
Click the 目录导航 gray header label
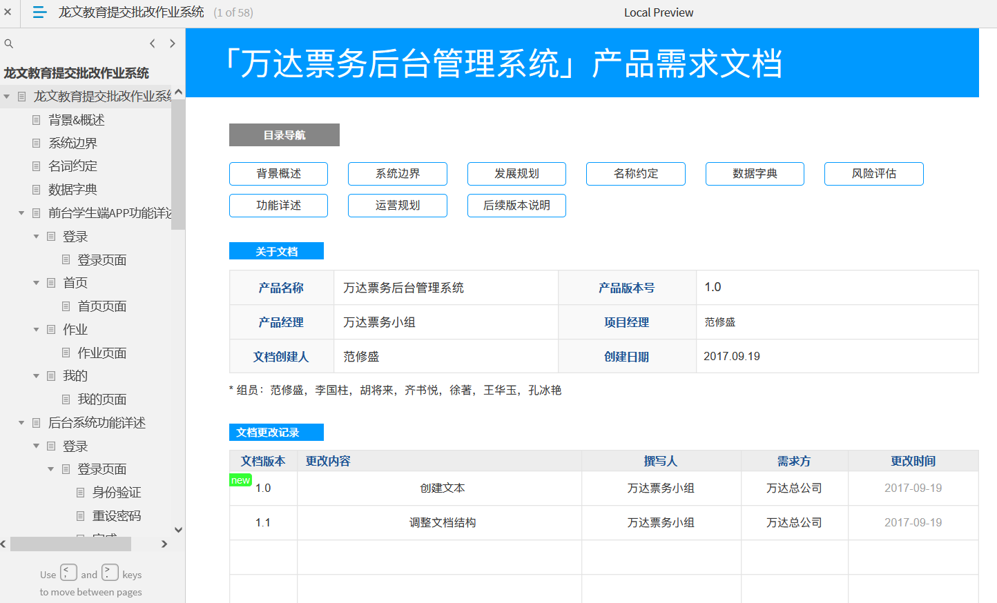click(x=284, y=135)
